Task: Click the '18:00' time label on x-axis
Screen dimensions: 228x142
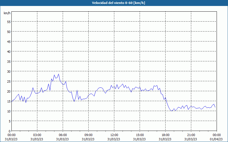Action: click(166, 135)
